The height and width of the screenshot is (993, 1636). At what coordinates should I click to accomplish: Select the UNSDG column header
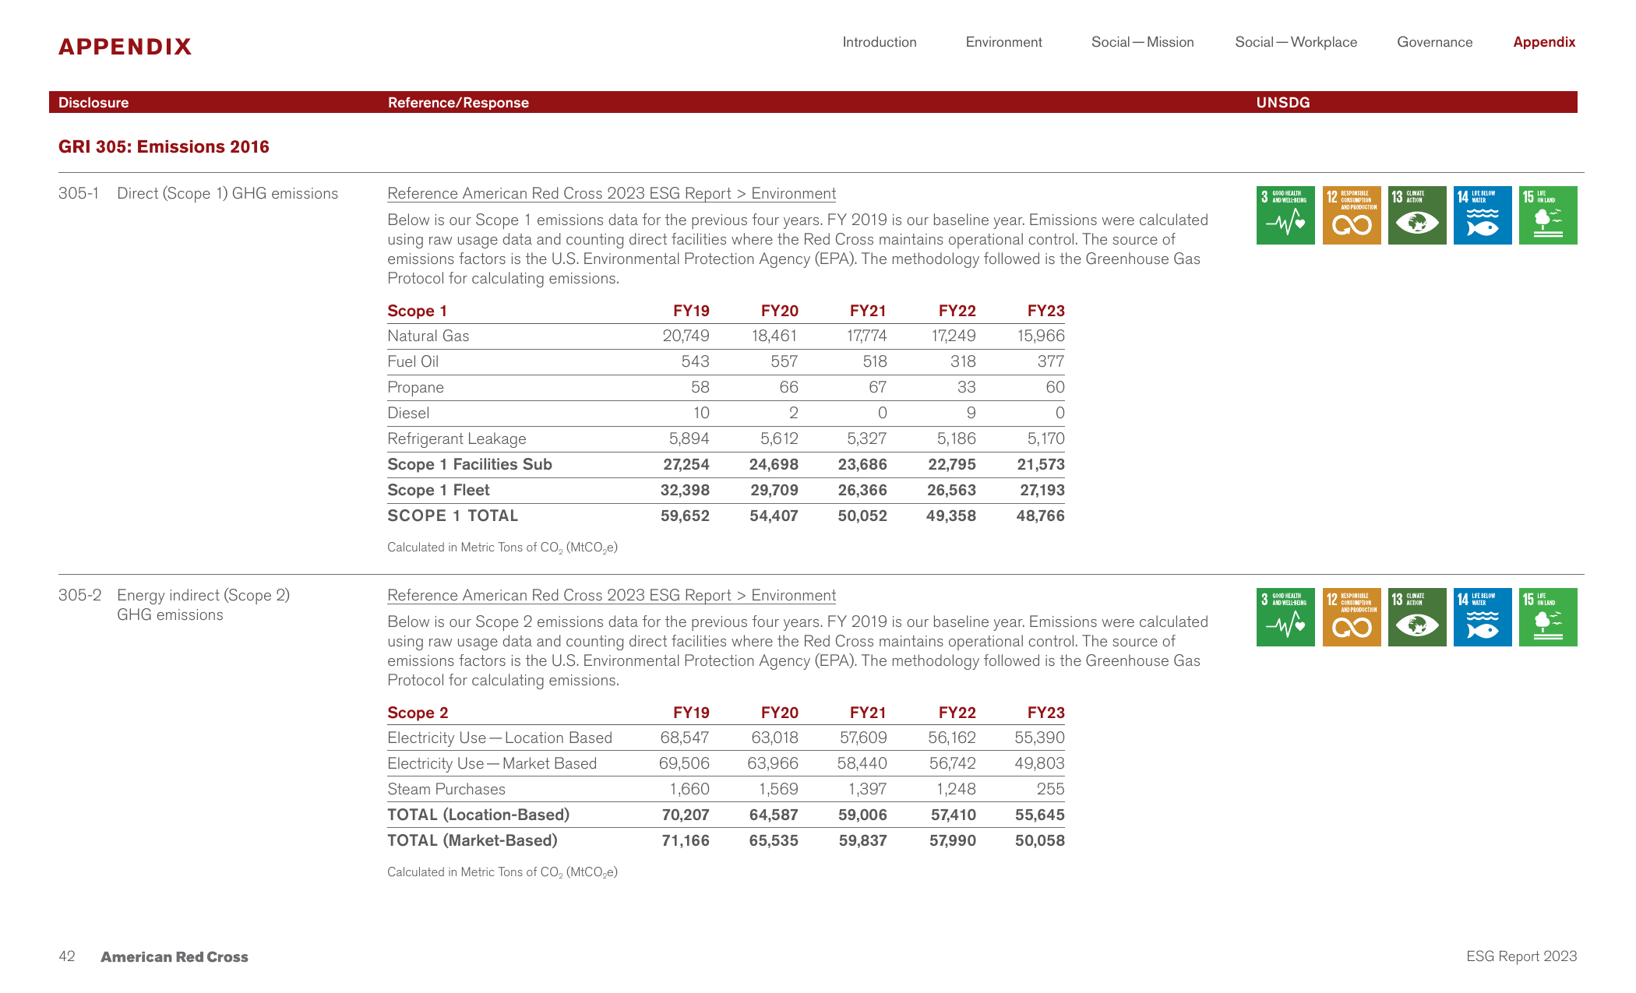click(x=1283, y=102)
